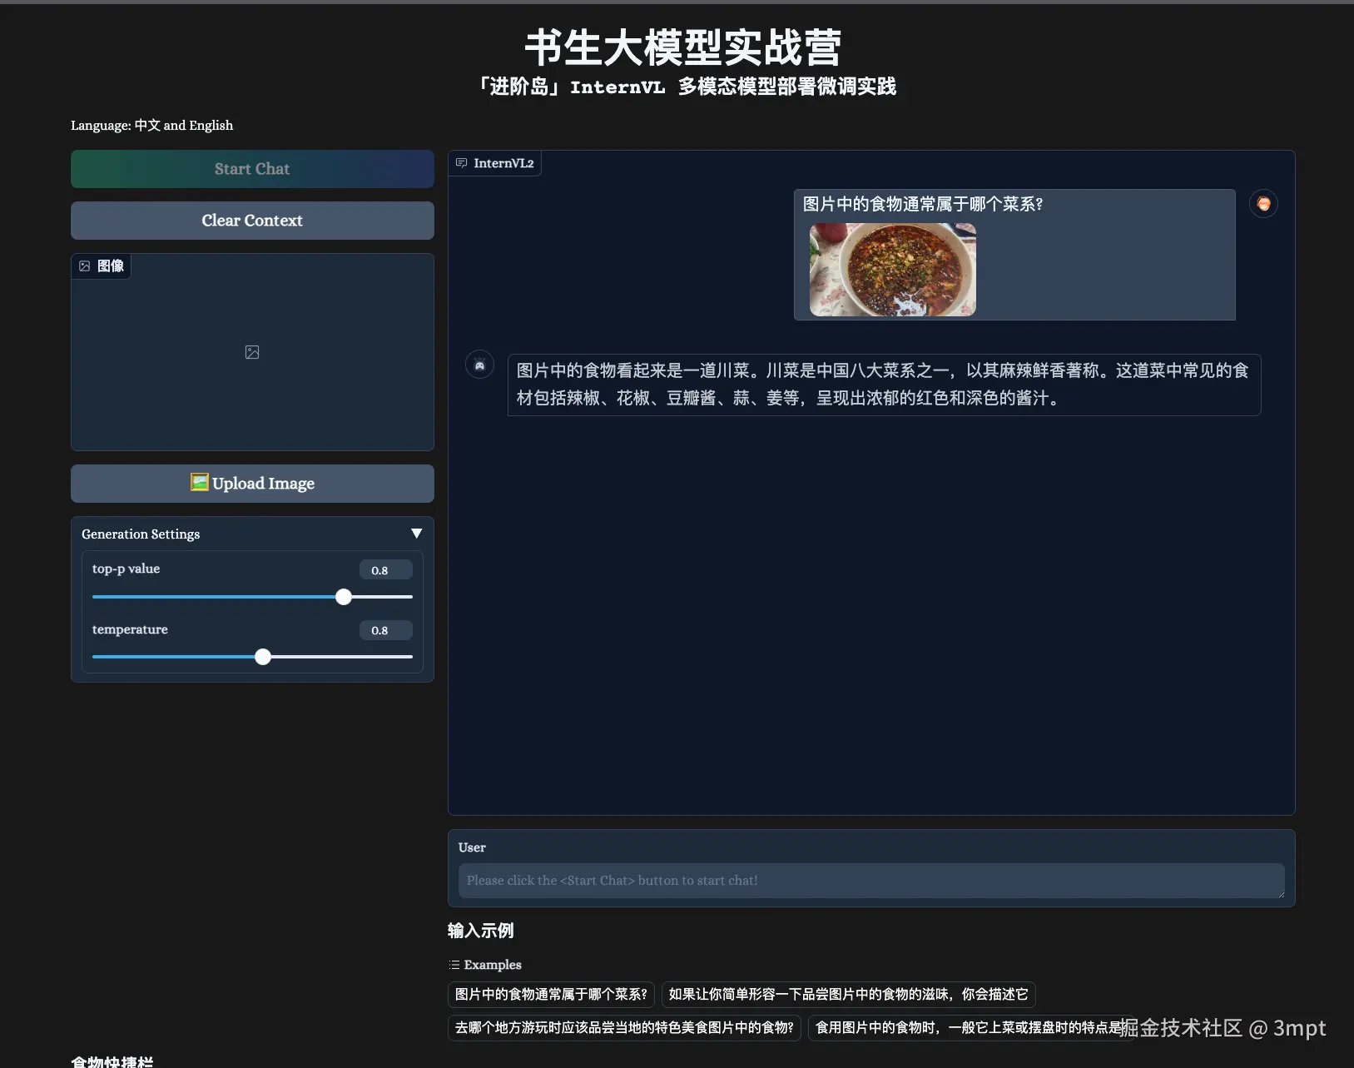Click the 书生大模型实战营 title
Viewport: 1354px width, 1068px height.
pyautogui.click(x=683, y=47)
